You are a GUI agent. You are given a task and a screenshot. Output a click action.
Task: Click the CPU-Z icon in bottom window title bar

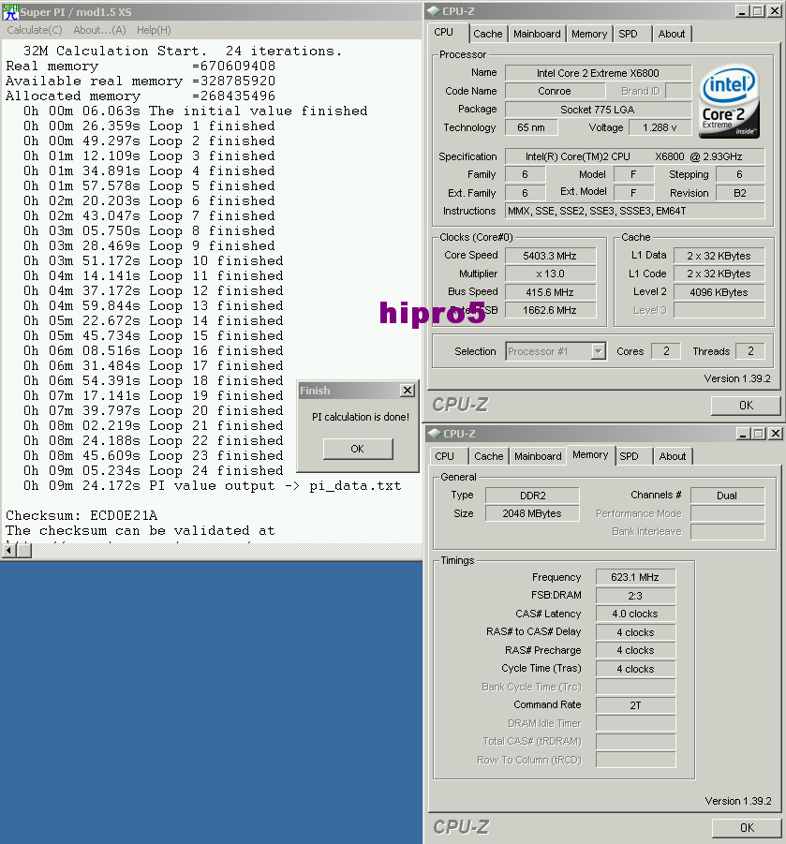[x=435, y=434]
